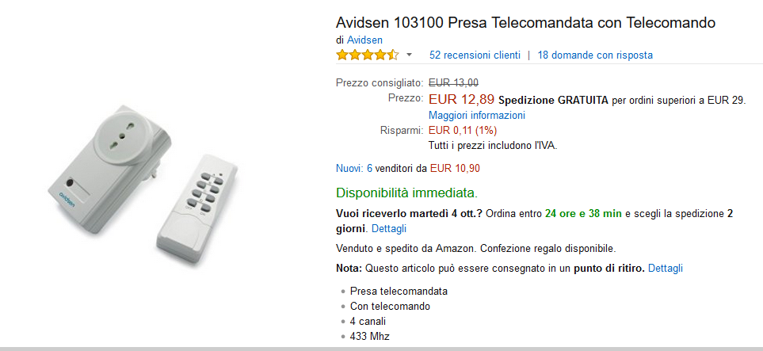Expand the rating breakdown arrow beside stars
The width and height of the screenshot is (763, 351).
tap(409, 55)
